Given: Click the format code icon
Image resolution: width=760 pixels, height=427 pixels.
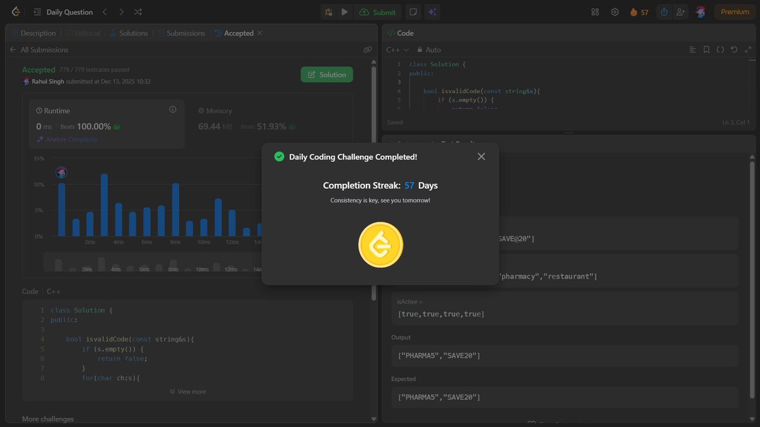Looking at the screenshot, I should click(692, 49).
